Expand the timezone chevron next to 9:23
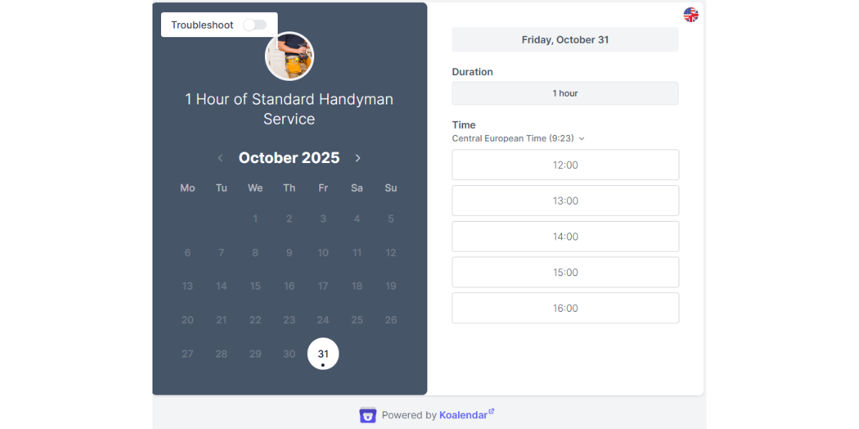Image resolution: width=859 pixels, height=429 pixels. [x=581, y=139]
